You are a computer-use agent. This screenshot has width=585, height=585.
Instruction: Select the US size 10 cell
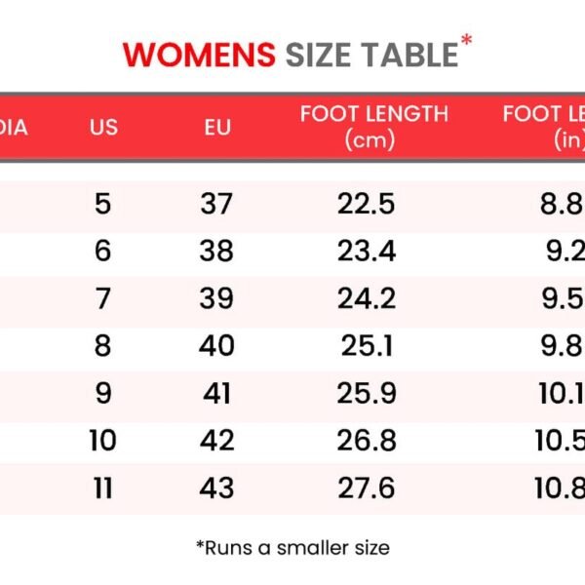[x=102, y=440]
